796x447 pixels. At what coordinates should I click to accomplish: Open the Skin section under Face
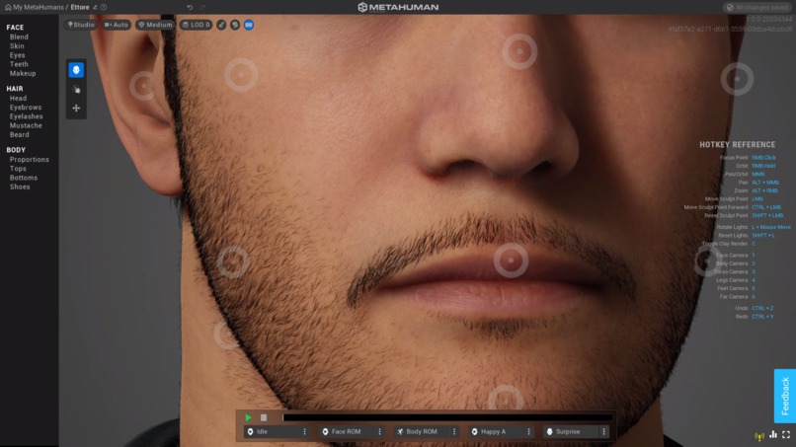tap(17, 46)
